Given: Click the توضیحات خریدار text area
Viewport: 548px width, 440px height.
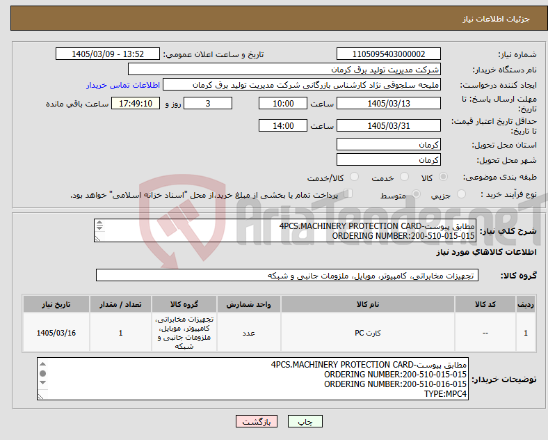Looking at the screenshot, I should pos(252,379).
